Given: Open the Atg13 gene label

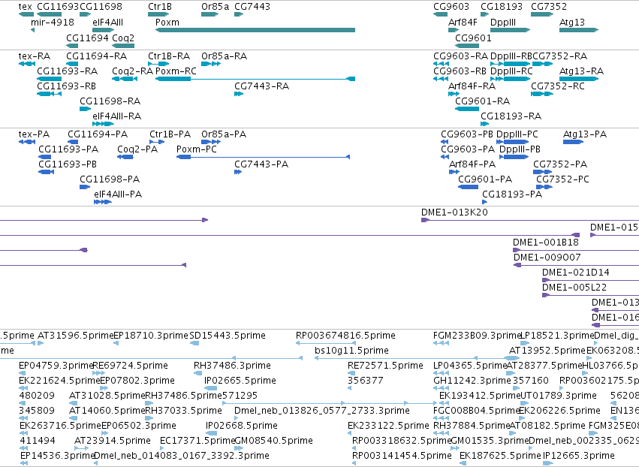Looking at the screenshot, I should 572,22.
